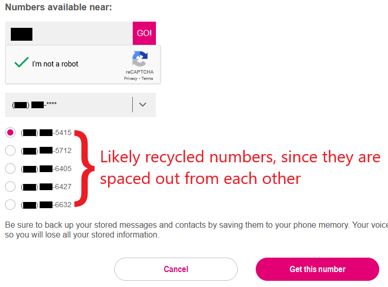Click the Cancel button
This screenshot has width=388, height=287.
(x=176, y=269)
